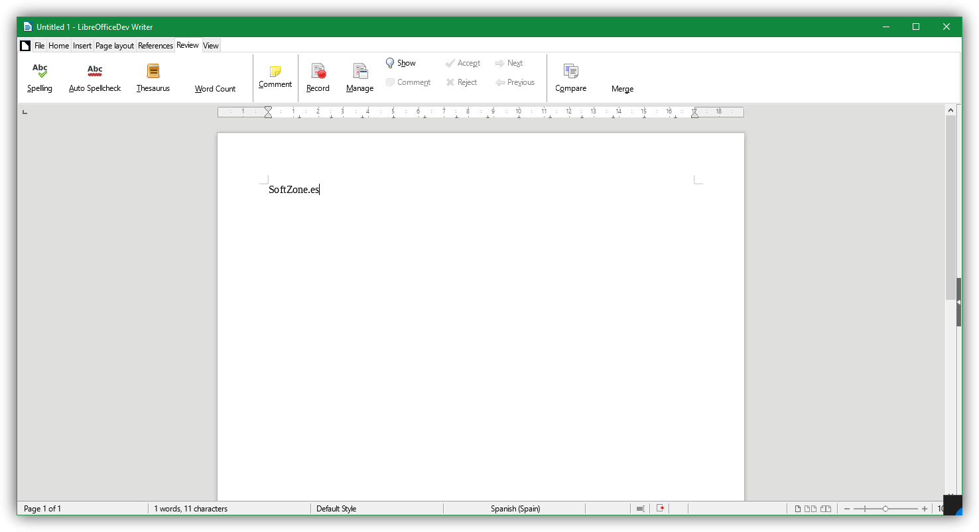Click the vertical scrollbar up arrow
Image resolution: width=979 pixels, height=532 pixels.
click(x=950, y=110)
